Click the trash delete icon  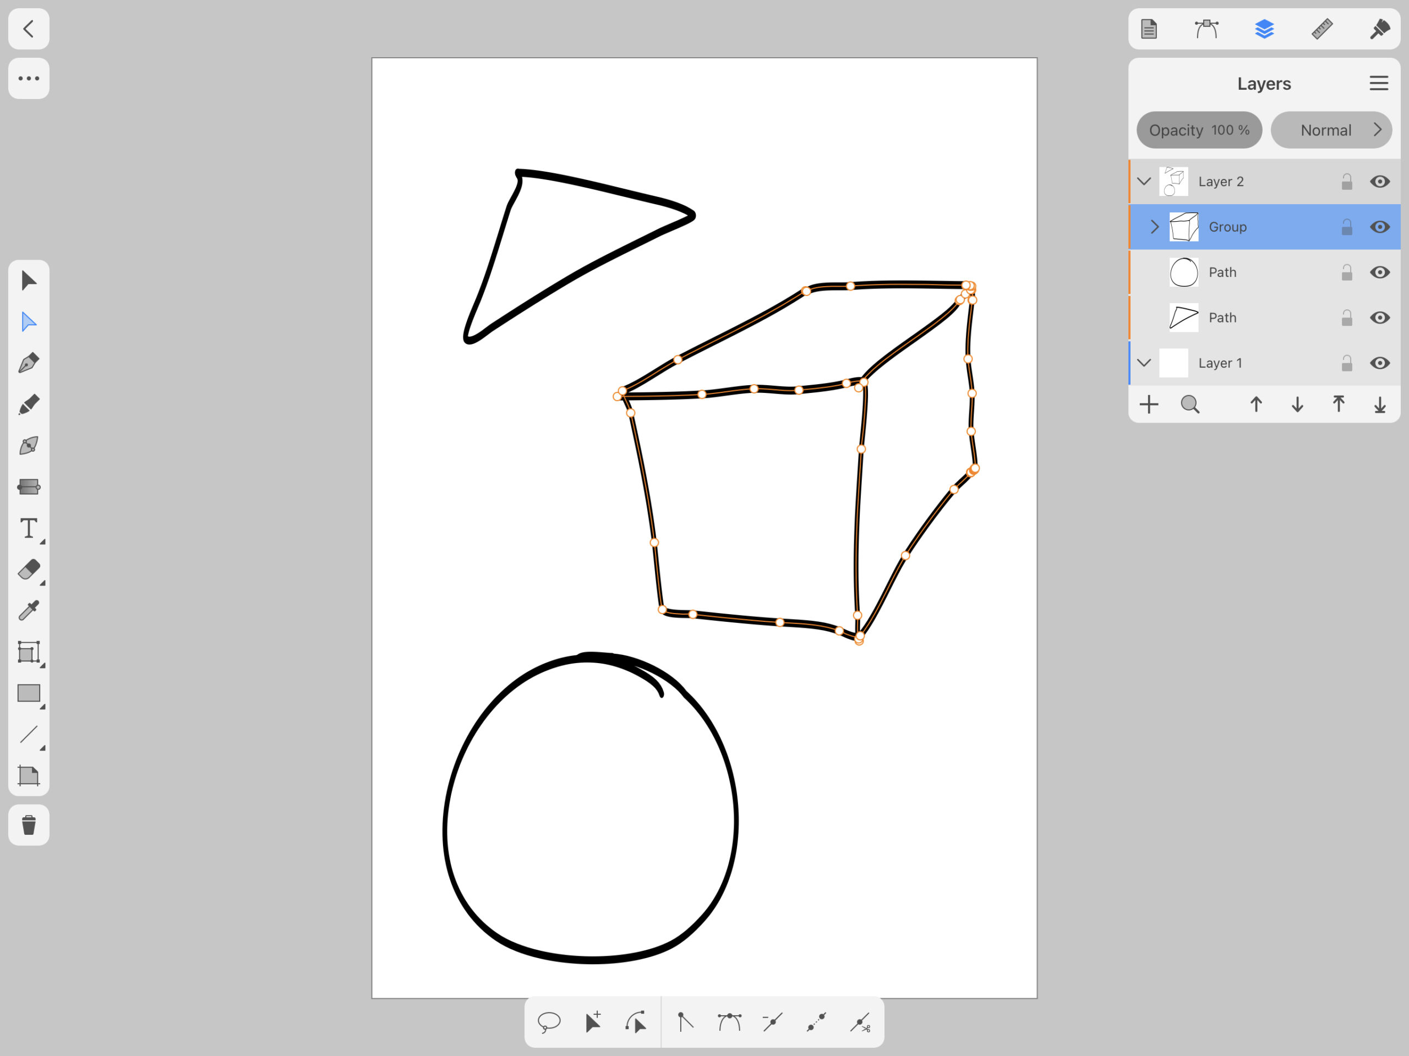pos(29,825)
